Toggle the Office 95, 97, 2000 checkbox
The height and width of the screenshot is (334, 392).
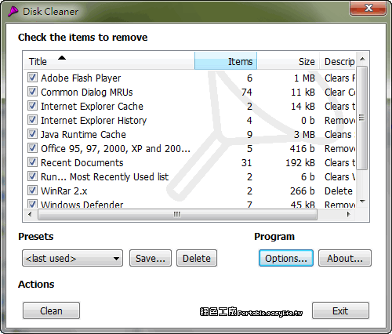[x=32, y=148]
